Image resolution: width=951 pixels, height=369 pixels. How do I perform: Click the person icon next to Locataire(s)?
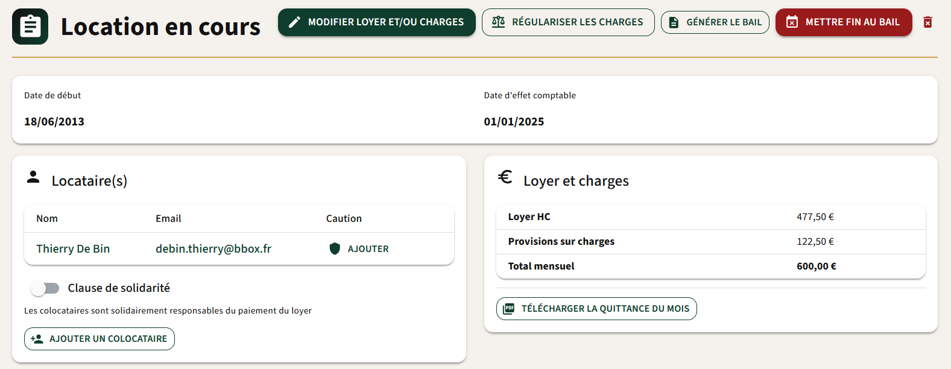(33, 177)
